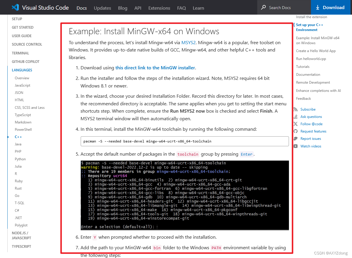Screen dimensions: 352x258
Task: Open the Python language page
Action: [x=20, y=159]
